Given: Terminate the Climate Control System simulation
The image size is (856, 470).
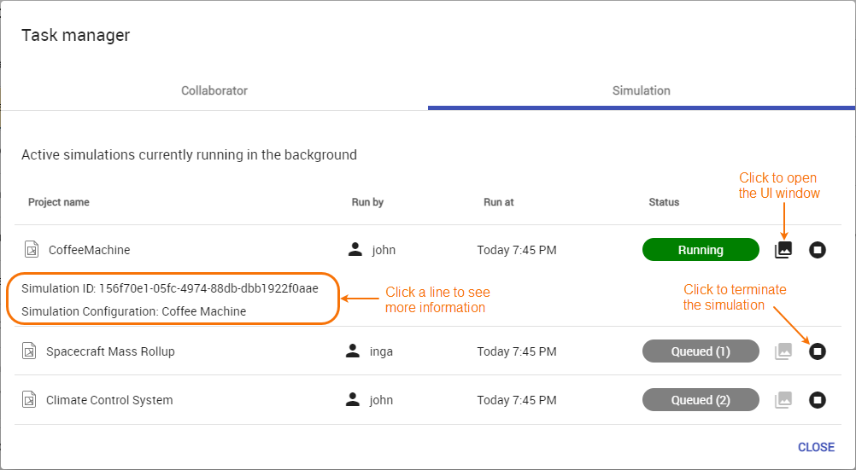Looking at the screenshot, I should click(x=818, y=400).
